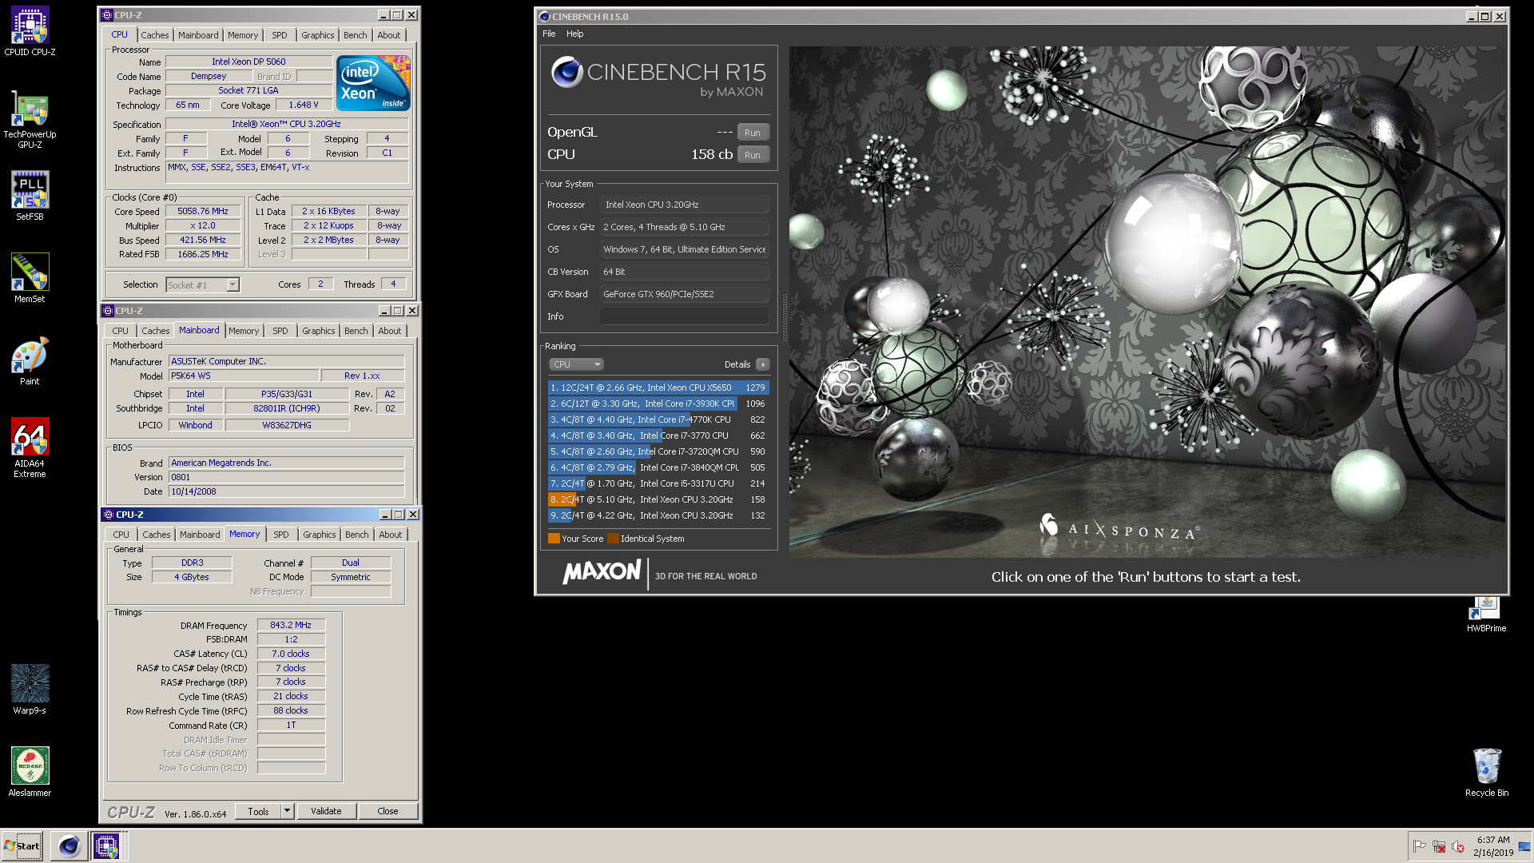Click the Show desktop tray icon
Viewport: 1534px width, 863px height.
[x=1524, y=846]
